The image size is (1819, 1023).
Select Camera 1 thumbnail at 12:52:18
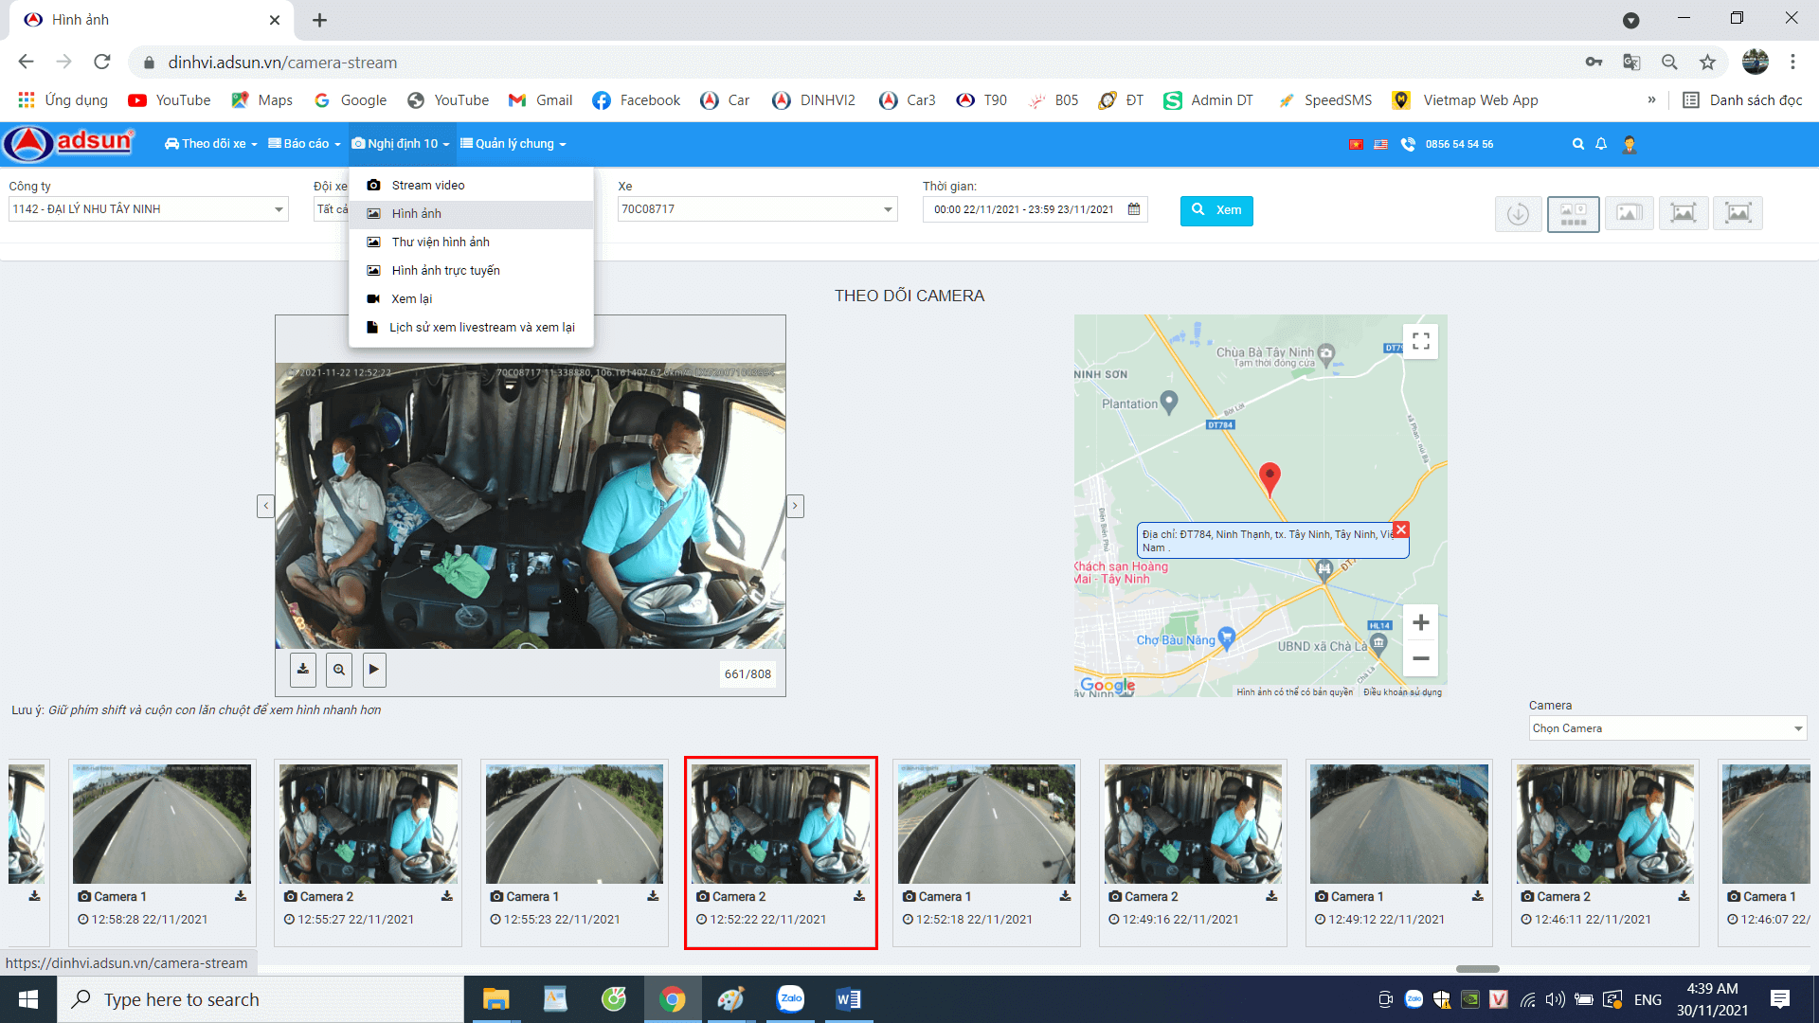coord(986,826)
